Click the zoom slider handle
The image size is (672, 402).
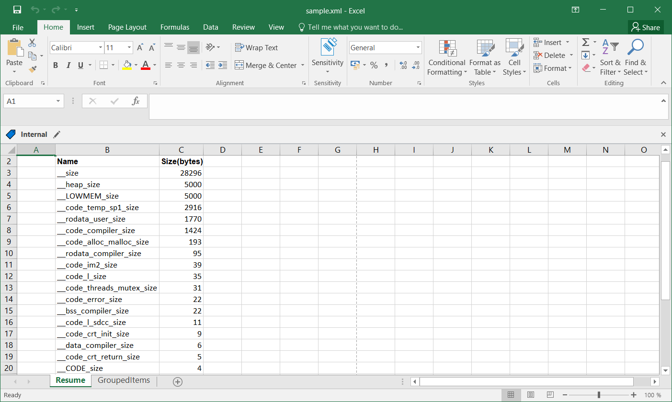pos(599,395)
